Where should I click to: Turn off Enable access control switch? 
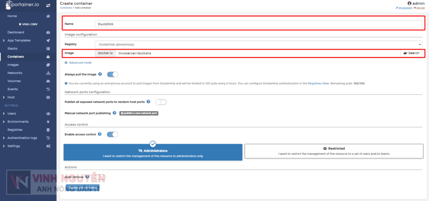[113, 134]
